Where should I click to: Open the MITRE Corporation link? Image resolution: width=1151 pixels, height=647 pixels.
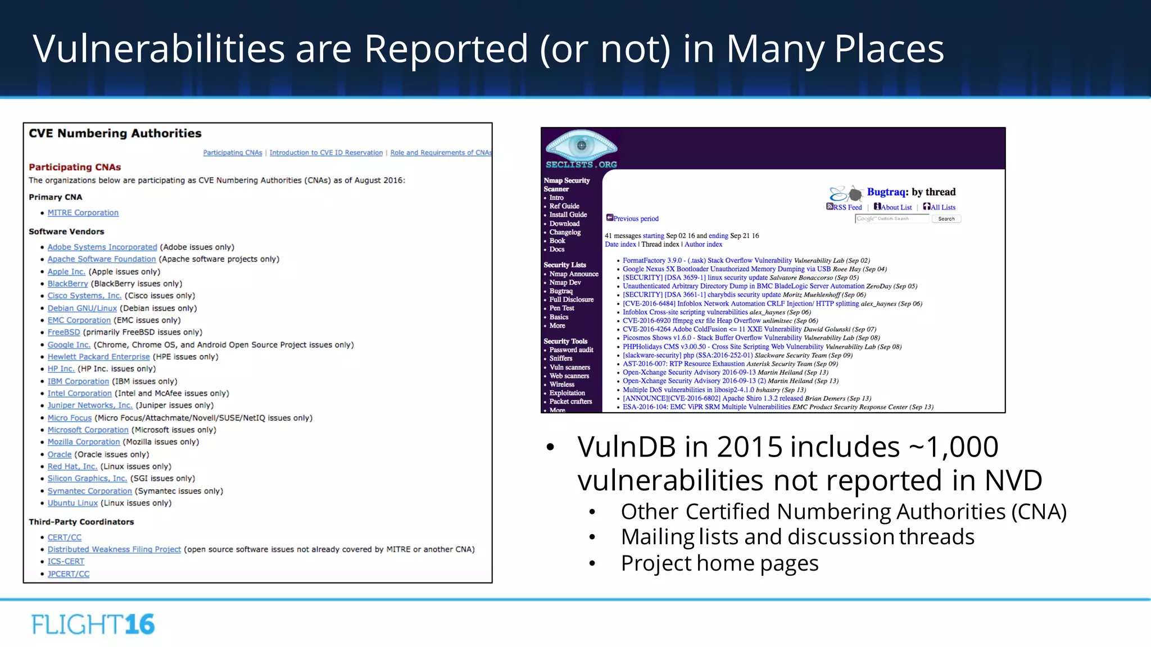83,213
